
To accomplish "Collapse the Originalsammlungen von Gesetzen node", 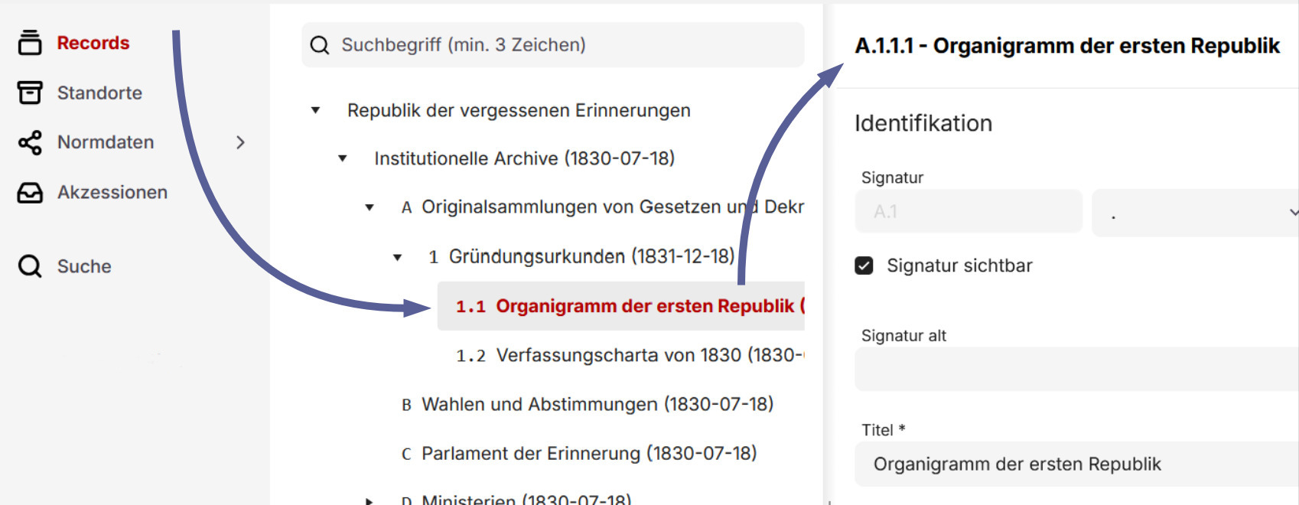I will pyautogui.click(x=370, y=207).
